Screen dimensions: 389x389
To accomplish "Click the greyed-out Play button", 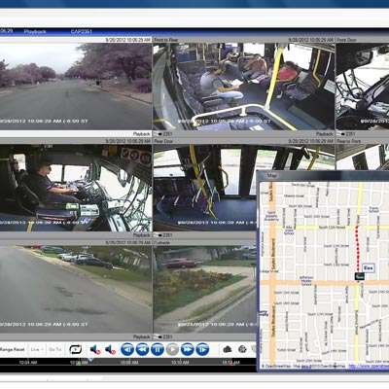I will pos(172,349).
